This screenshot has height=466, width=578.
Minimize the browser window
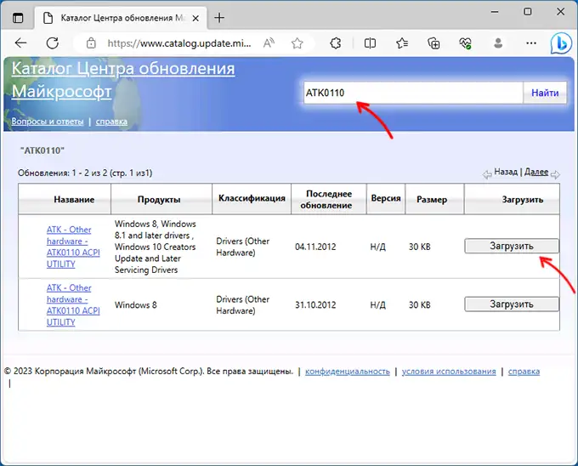[495, 12]
